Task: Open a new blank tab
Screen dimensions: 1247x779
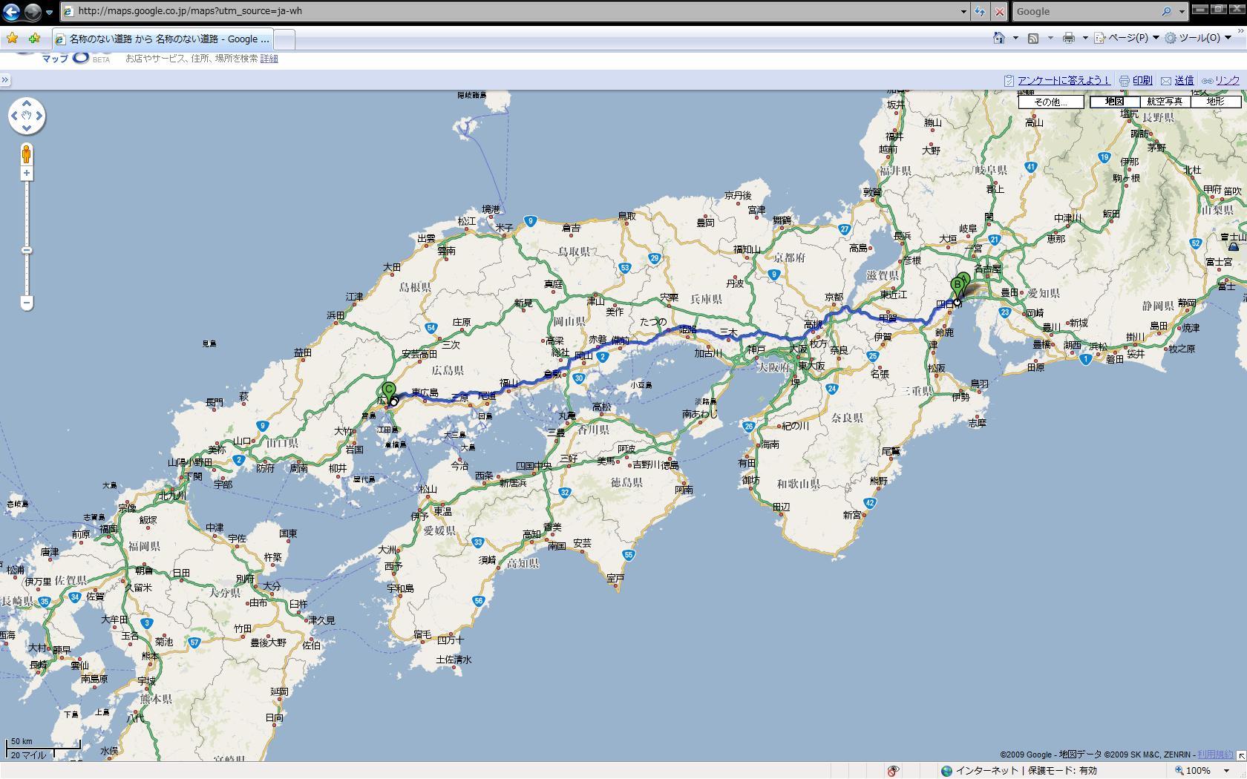Action: point(285,39)
